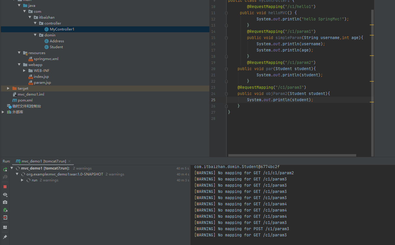Click editor vertical scrollbar
This screenshot has width=395, height=245.
372,83
